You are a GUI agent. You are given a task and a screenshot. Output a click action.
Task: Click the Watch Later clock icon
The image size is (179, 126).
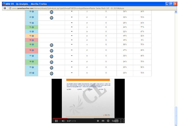(98, 121)
